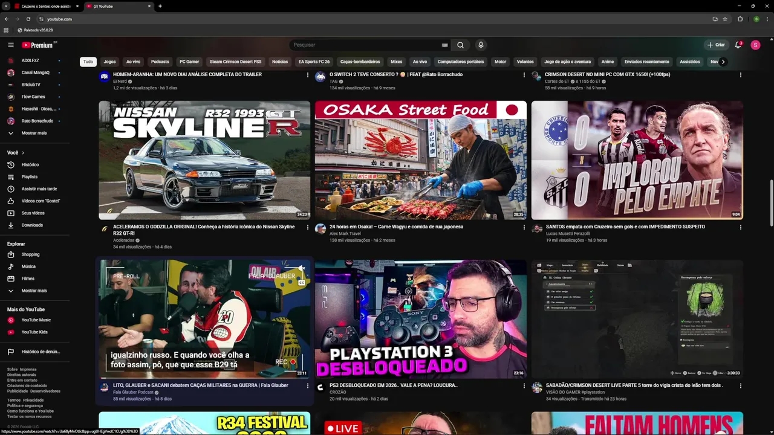Expand Explorar with Mostrar mais

pos(35,291)
